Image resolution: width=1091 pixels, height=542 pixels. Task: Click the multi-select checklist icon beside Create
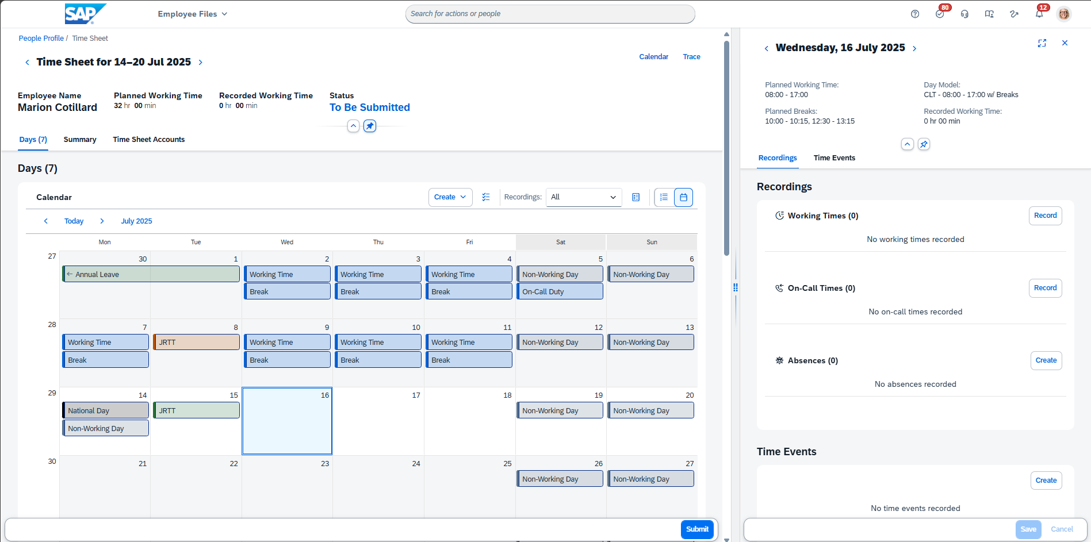(486, 197)
